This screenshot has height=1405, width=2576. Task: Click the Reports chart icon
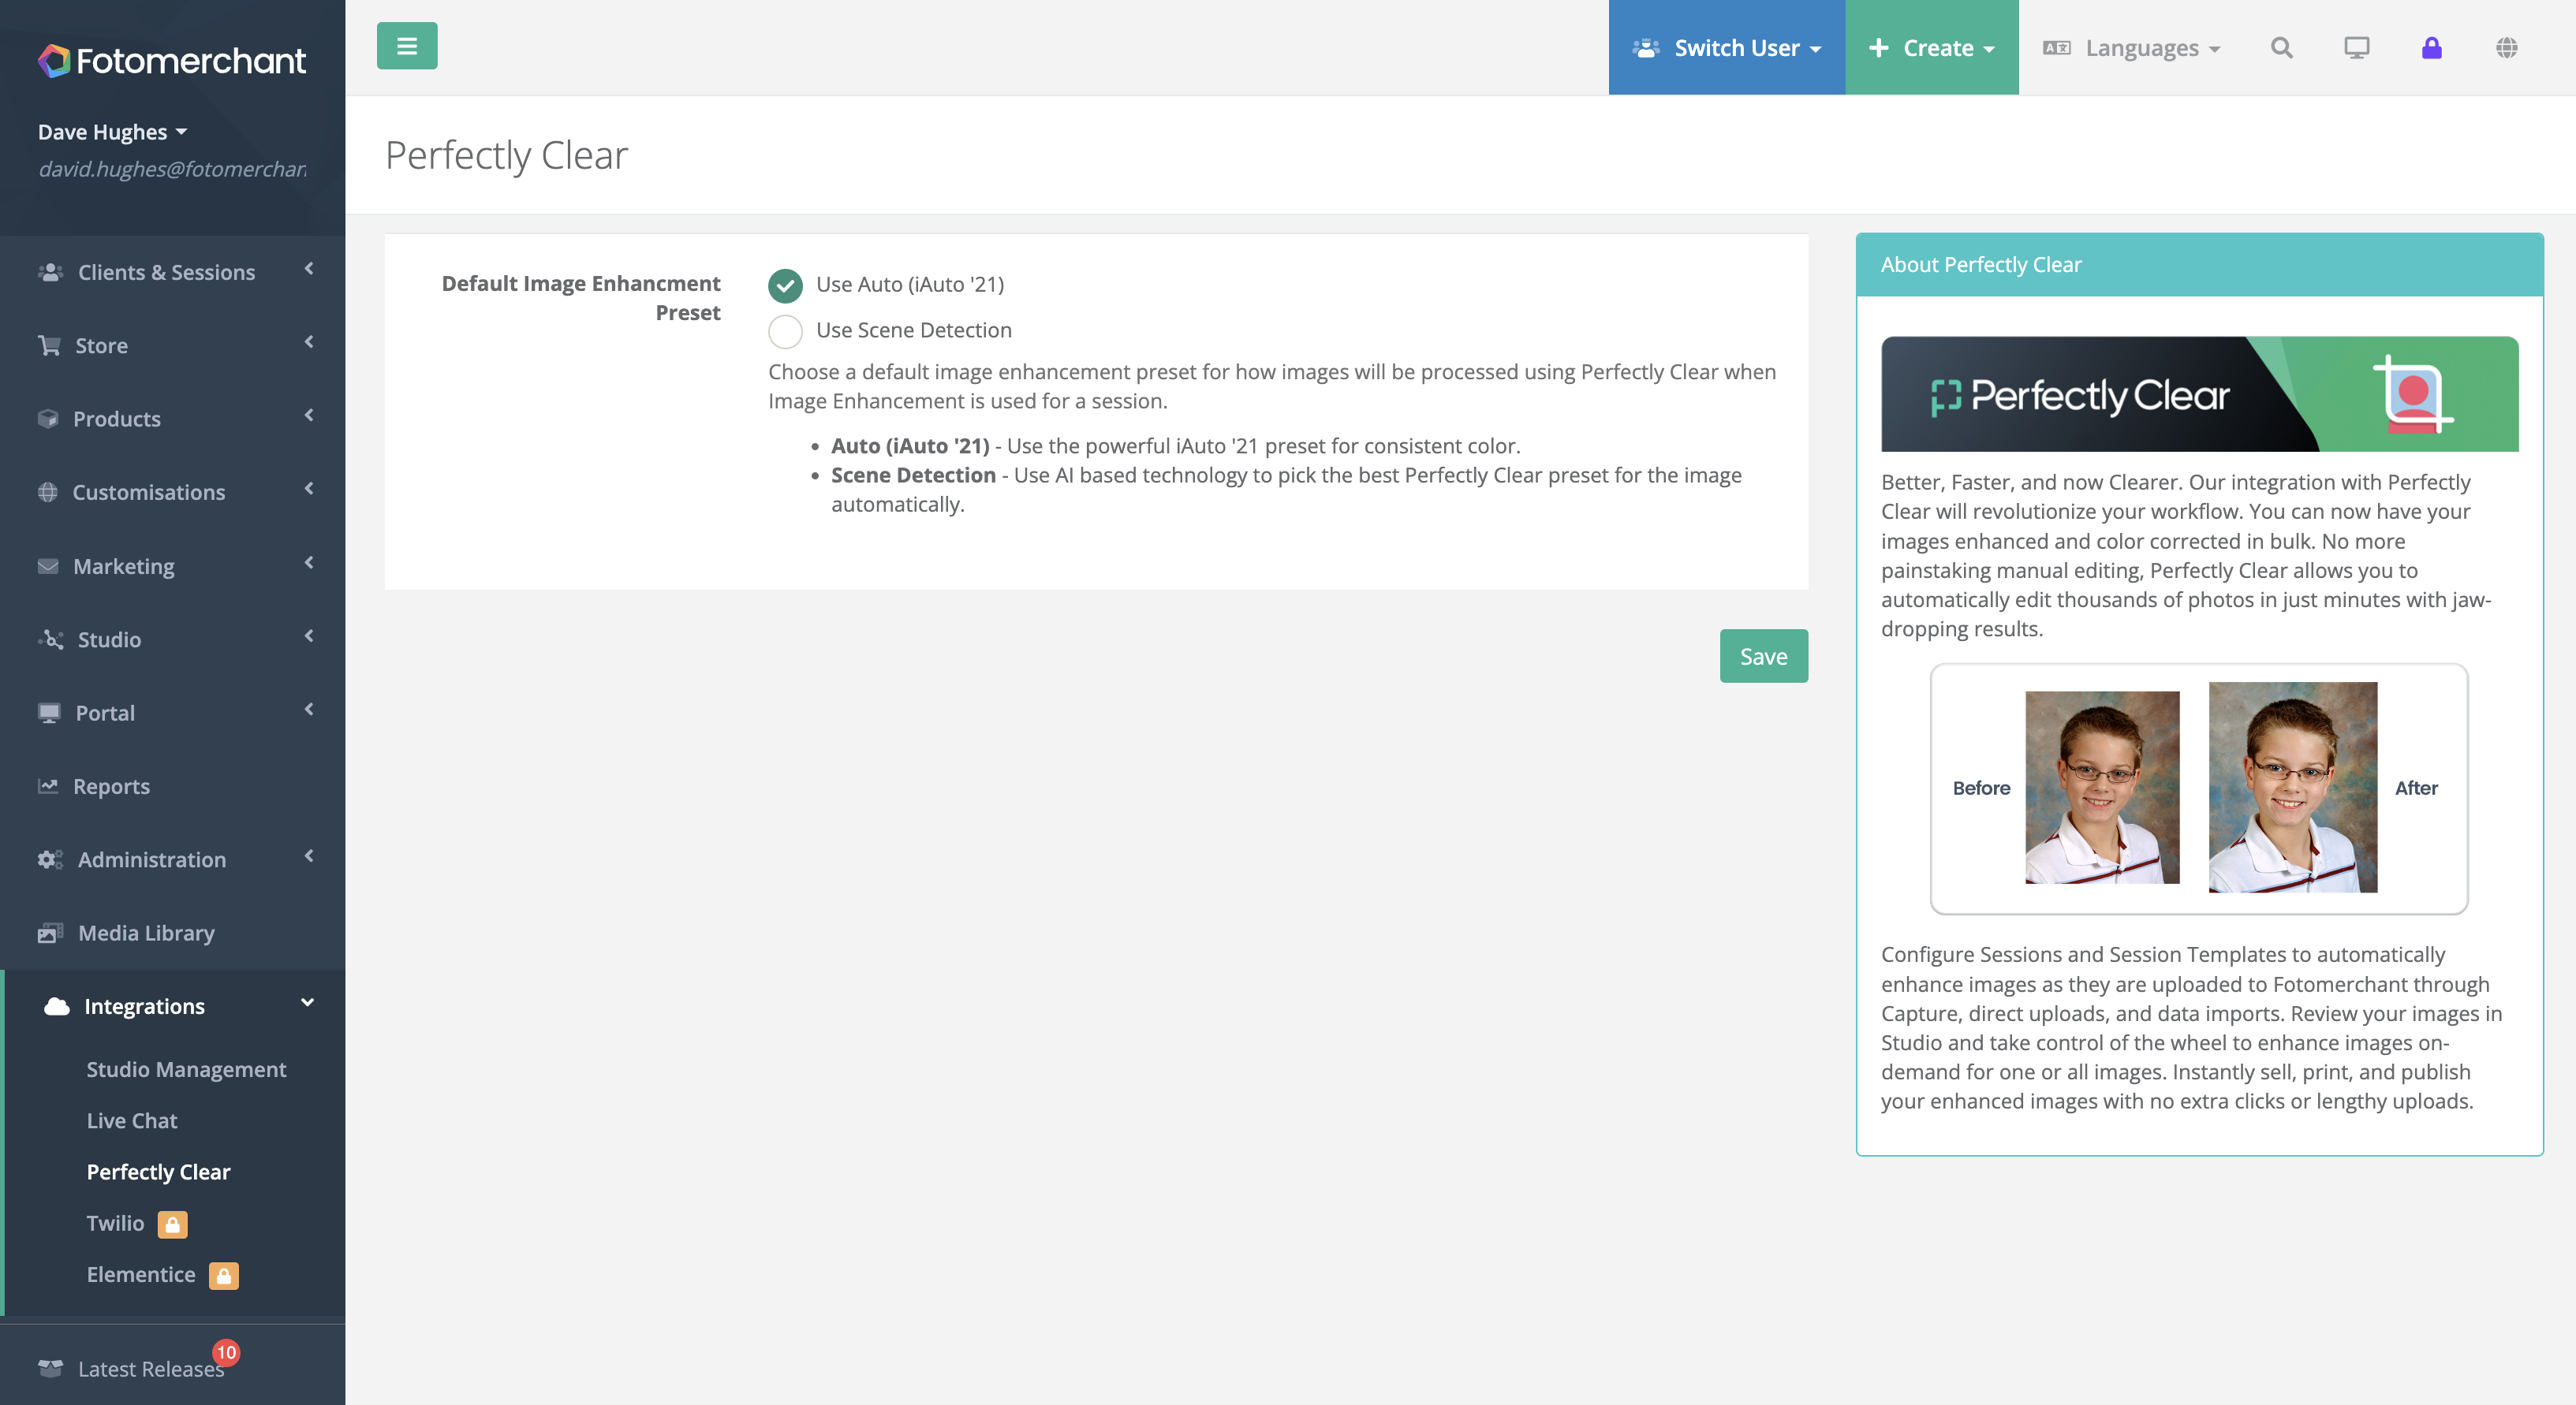click(x=48, y=786)
